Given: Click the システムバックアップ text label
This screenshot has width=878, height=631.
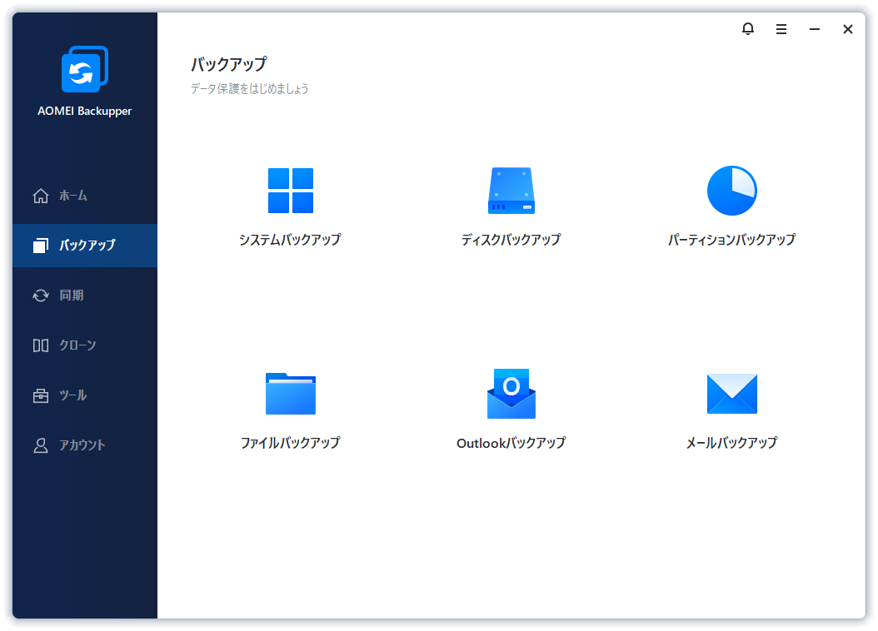Looking at the screenshot, I should tap(290, 240).
